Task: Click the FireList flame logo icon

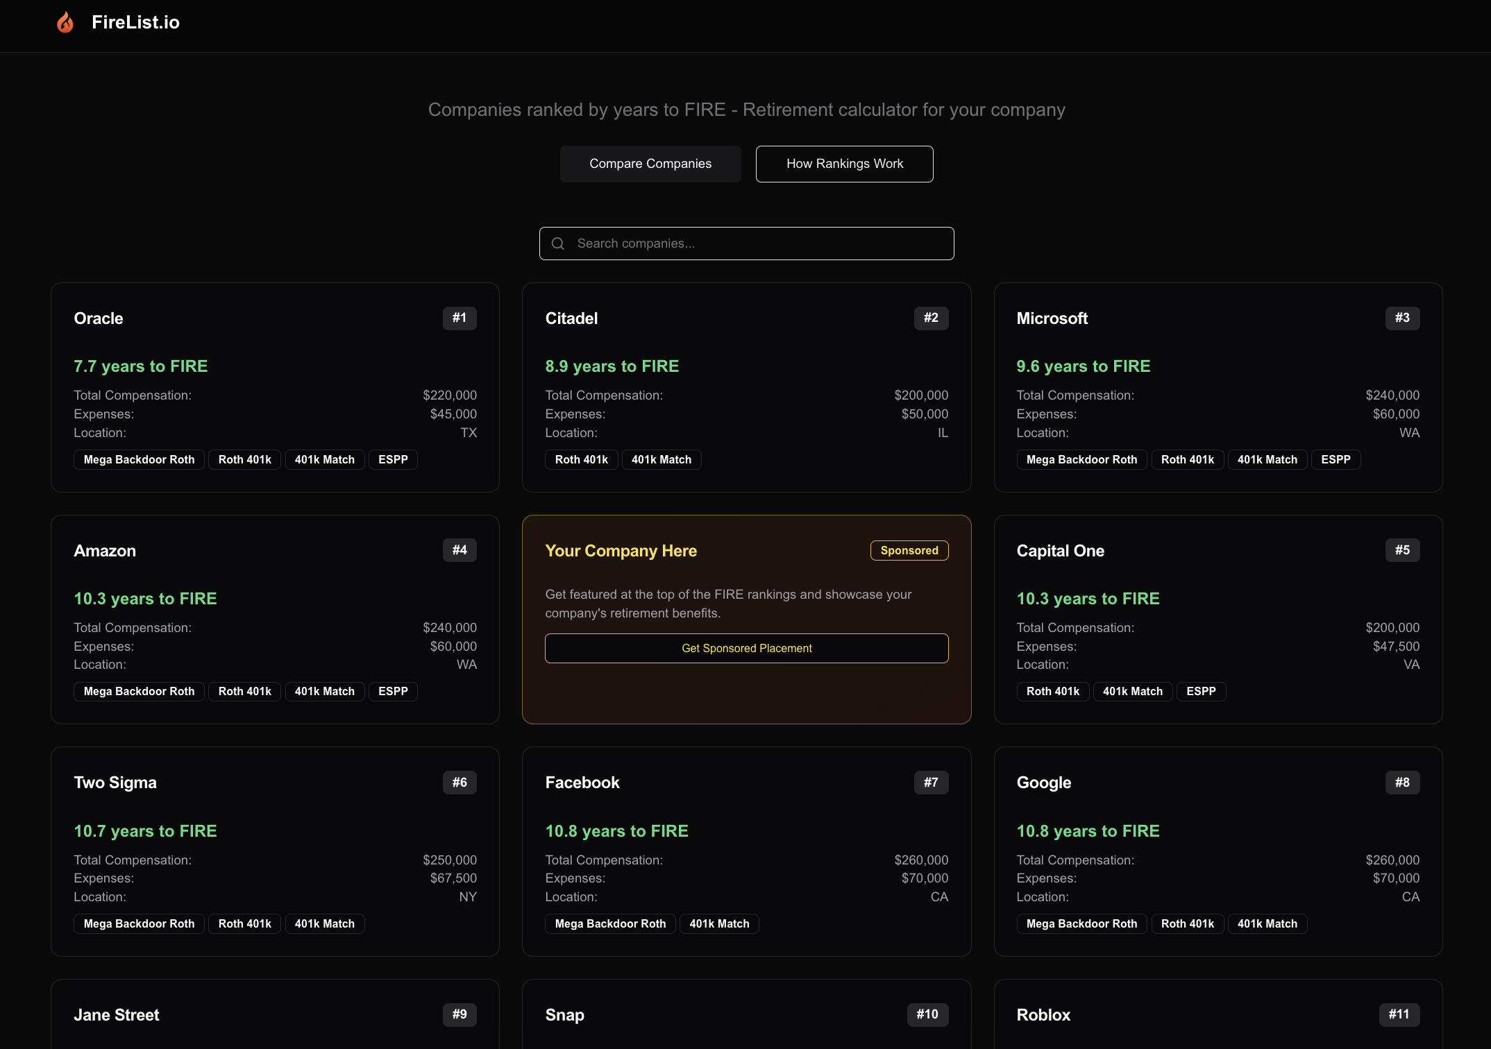Action: click(x=65, y=22)
